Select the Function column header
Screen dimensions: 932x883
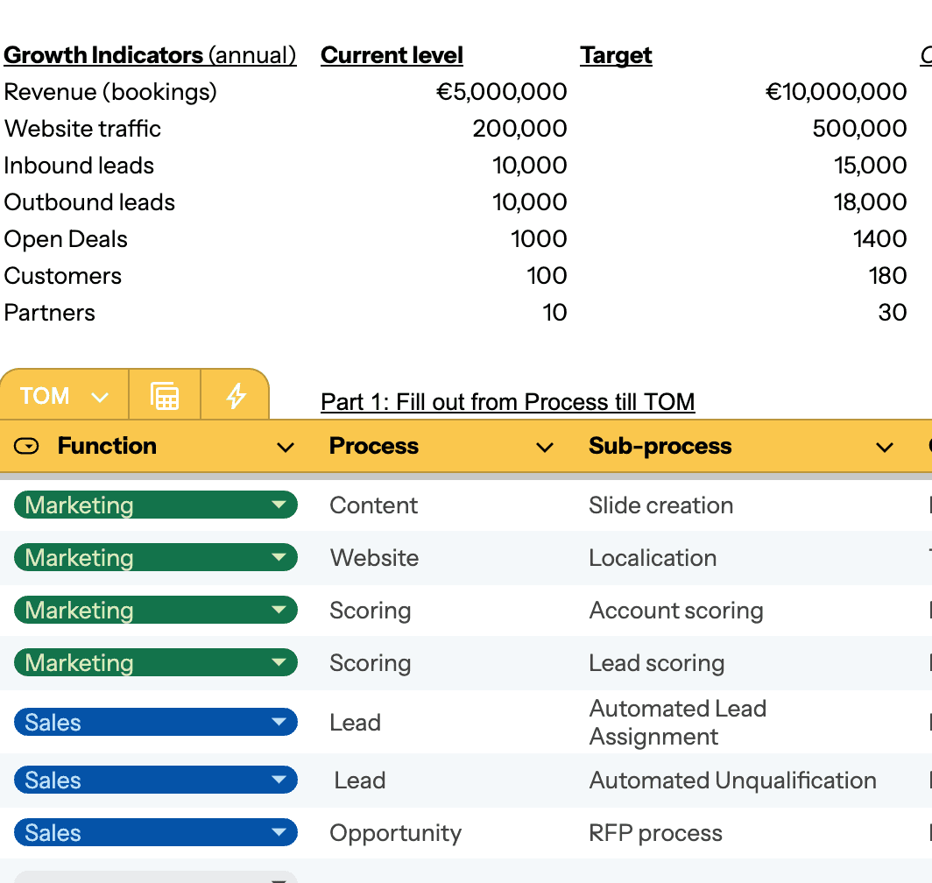click(107, 446)
